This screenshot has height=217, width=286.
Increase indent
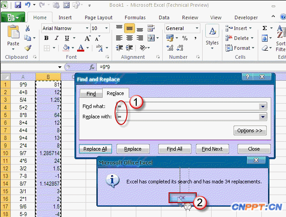129,48
